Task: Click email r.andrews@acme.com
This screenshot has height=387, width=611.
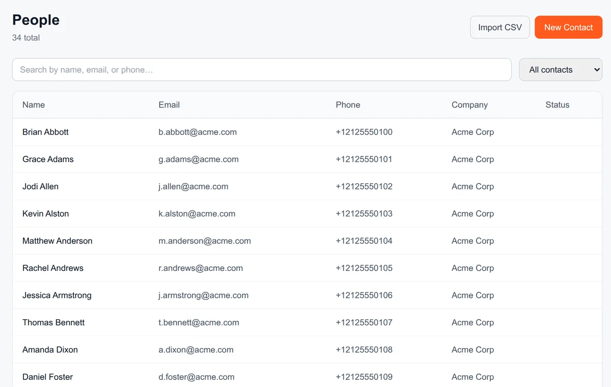Action: click(x=201, y=268)
